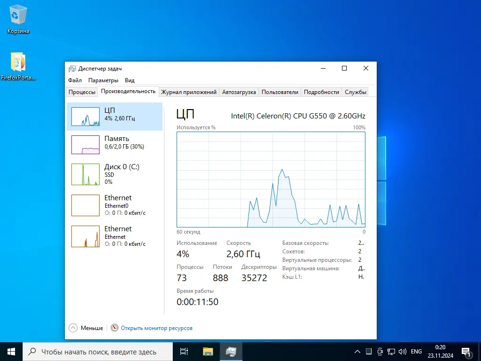This screenshot has height=361, width=481.
Task: Show hidden tray icons chevron
Action: click(357, 352)
